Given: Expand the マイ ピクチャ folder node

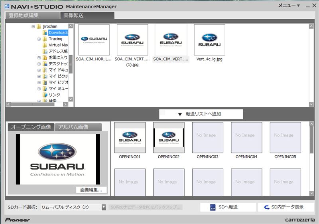Looking at the screenshot, I should coord(39,76).
